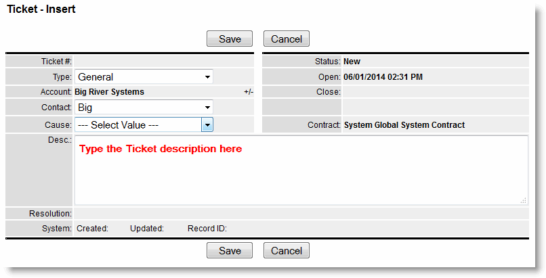Click the Ticket # label
Viewport: 546px width, 278px height.
pyautogui.click(x=56, y=62)
